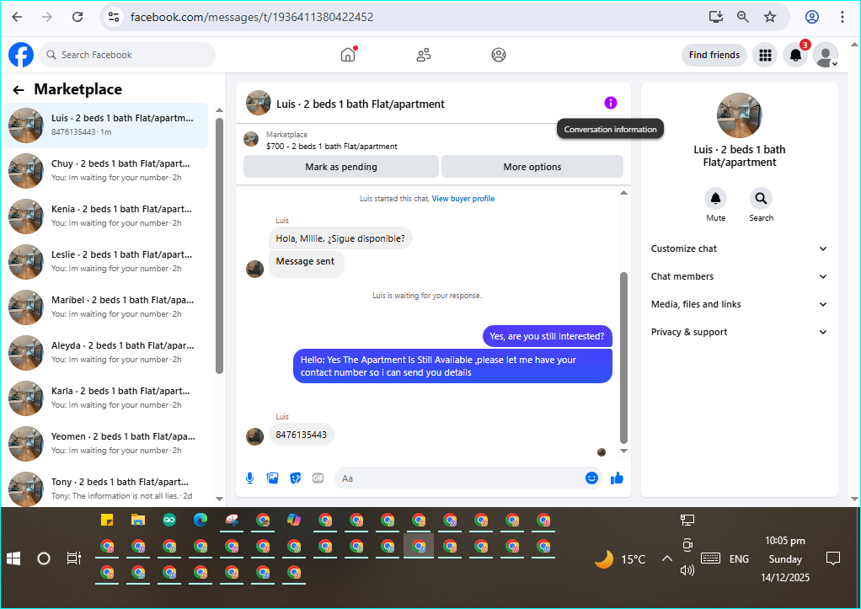Open File Explorer from the taskbar

point(138,520)
